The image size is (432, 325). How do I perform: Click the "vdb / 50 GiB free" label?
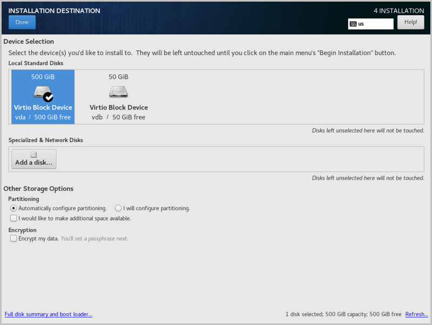click(x=118, y=117)
